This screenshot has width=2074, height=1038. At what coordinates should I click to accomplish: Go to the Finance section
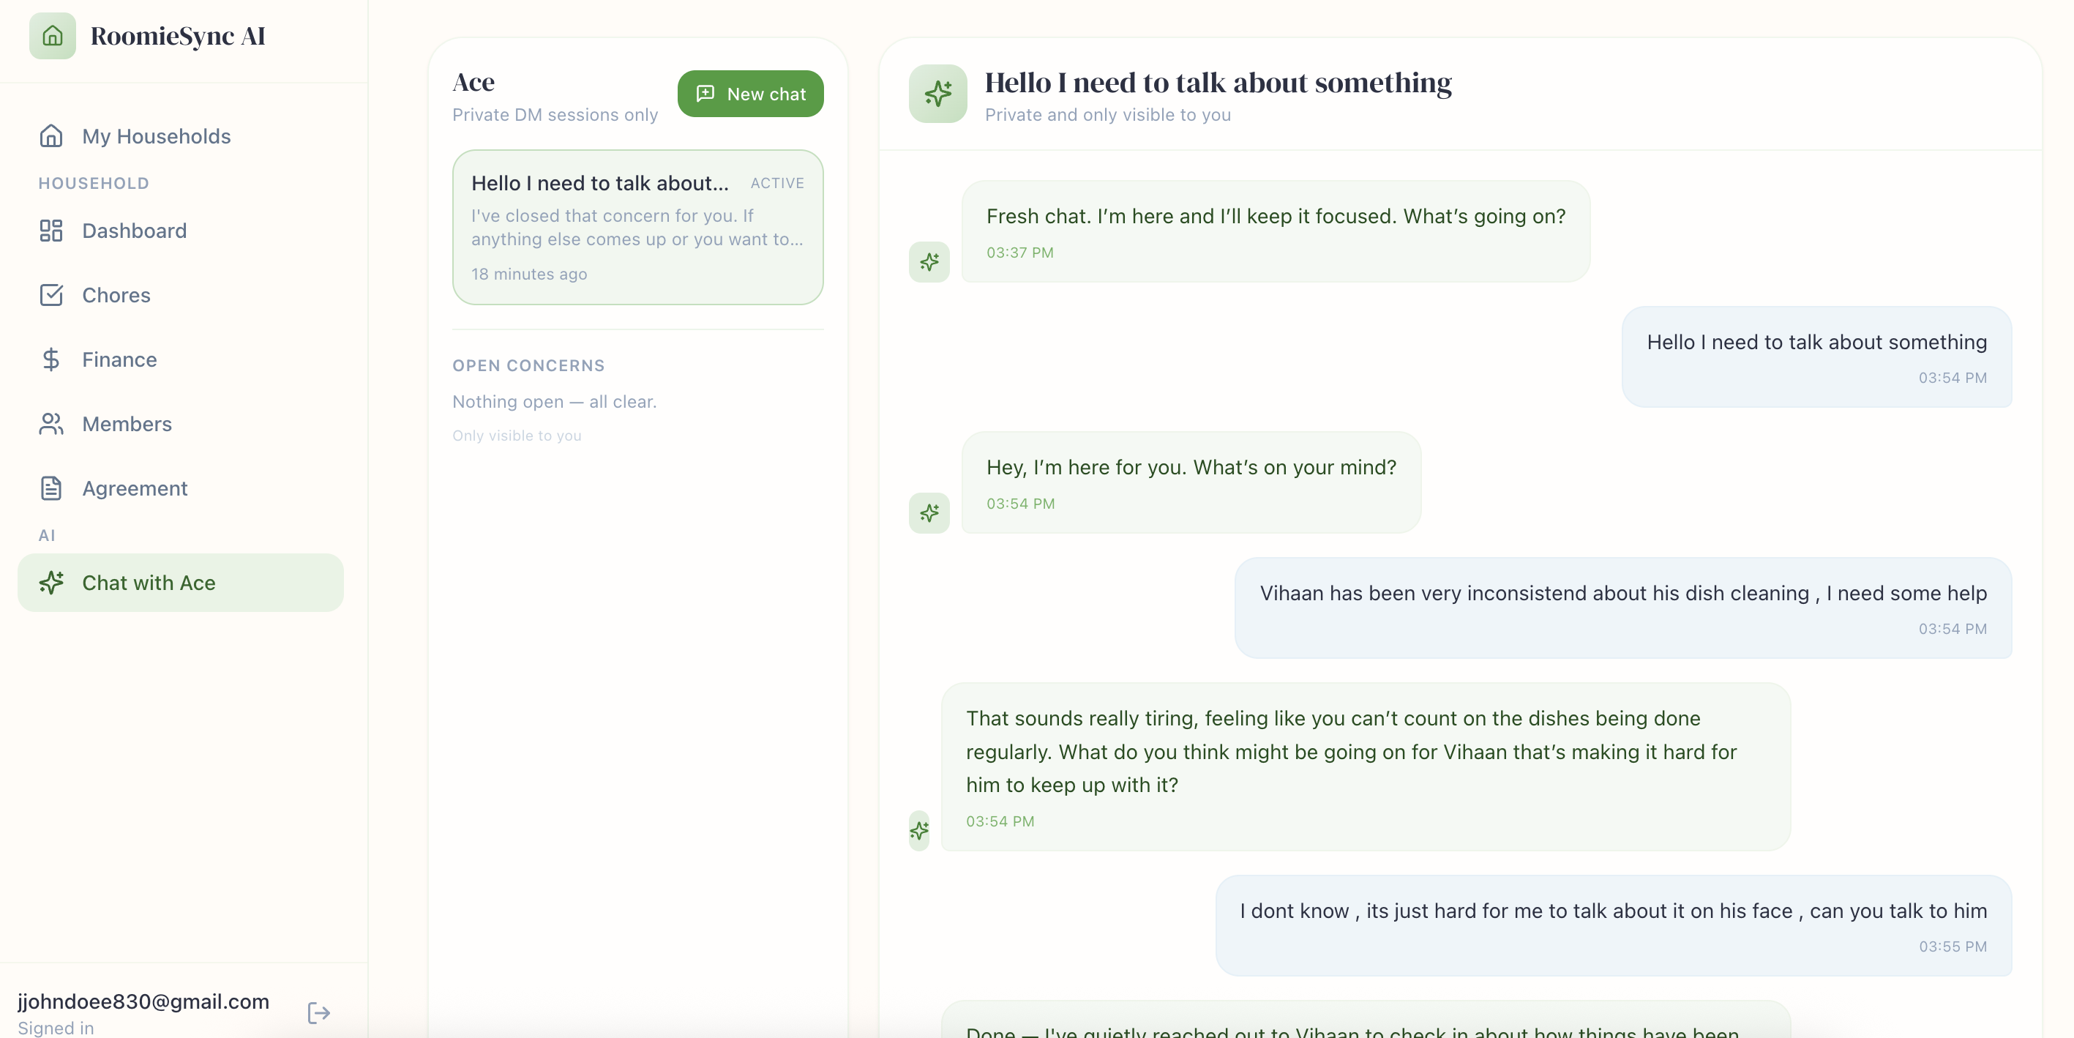(119, 360)
